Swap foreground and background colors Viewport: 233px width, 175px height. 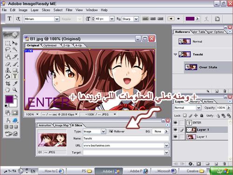point(16,96)
